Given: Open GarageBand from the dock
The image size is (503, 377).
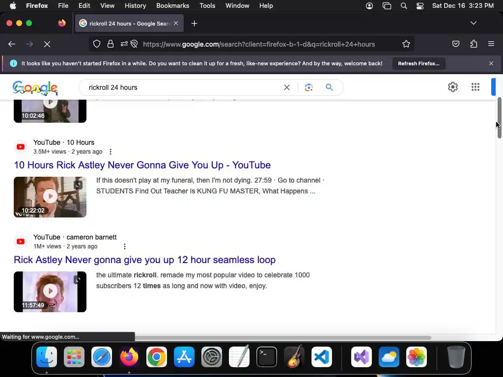Looking at the screenshot, I should 294,357.
